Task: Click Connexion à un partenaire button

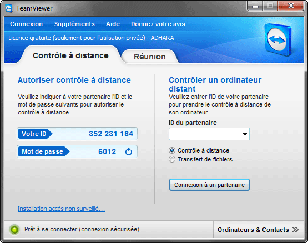Action: pyautogui.click(x=209, y=185)
